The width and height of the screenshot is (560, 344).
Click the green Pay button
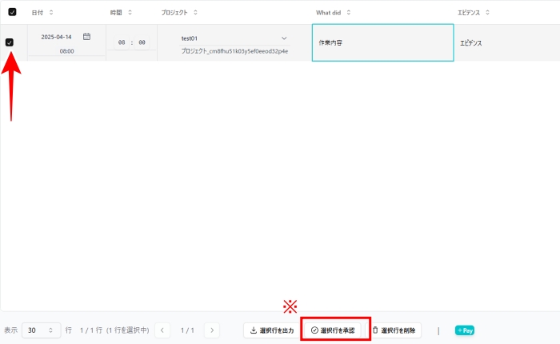pos(465,330)
